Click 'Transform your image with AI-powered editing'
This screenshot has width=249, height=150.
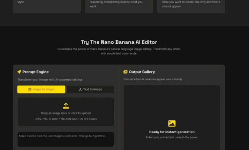[49, 79]
